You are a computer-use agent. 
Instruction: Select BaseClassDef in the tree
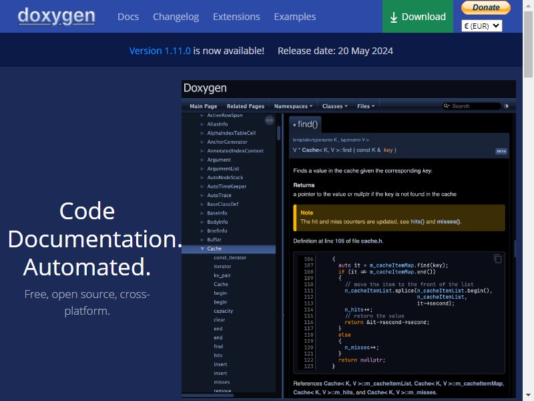tap(223, 204)
